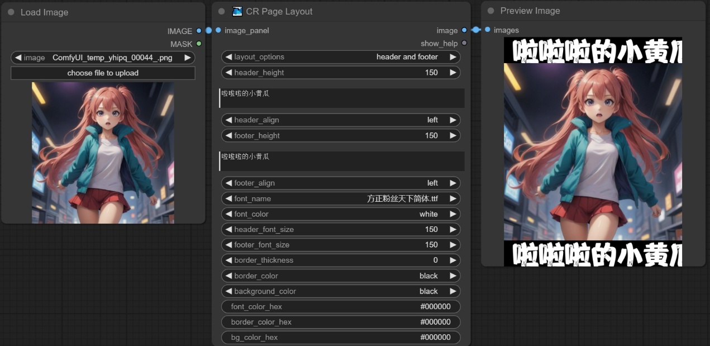Screen dimensions: 710x346
Task: Click the MASK output port
Action: [199, 44]
